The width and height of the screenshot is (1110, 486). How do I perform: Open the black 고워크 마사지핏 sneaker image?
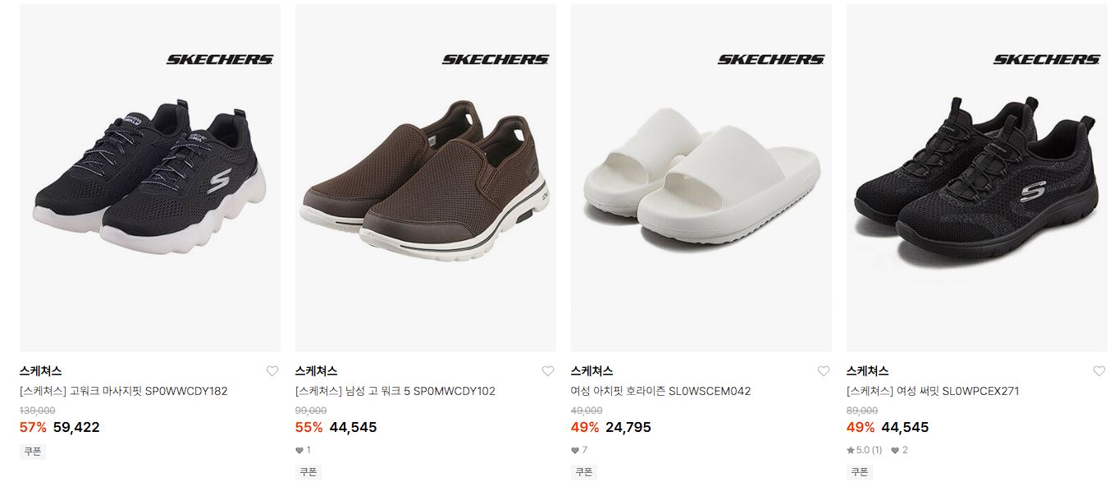[x=150, y=178]
